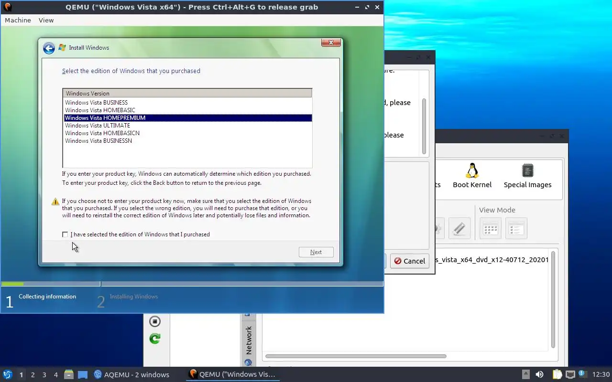Click the 'Collecting information' step label
The width and height of the screenshot is (612, 382).
47,297
